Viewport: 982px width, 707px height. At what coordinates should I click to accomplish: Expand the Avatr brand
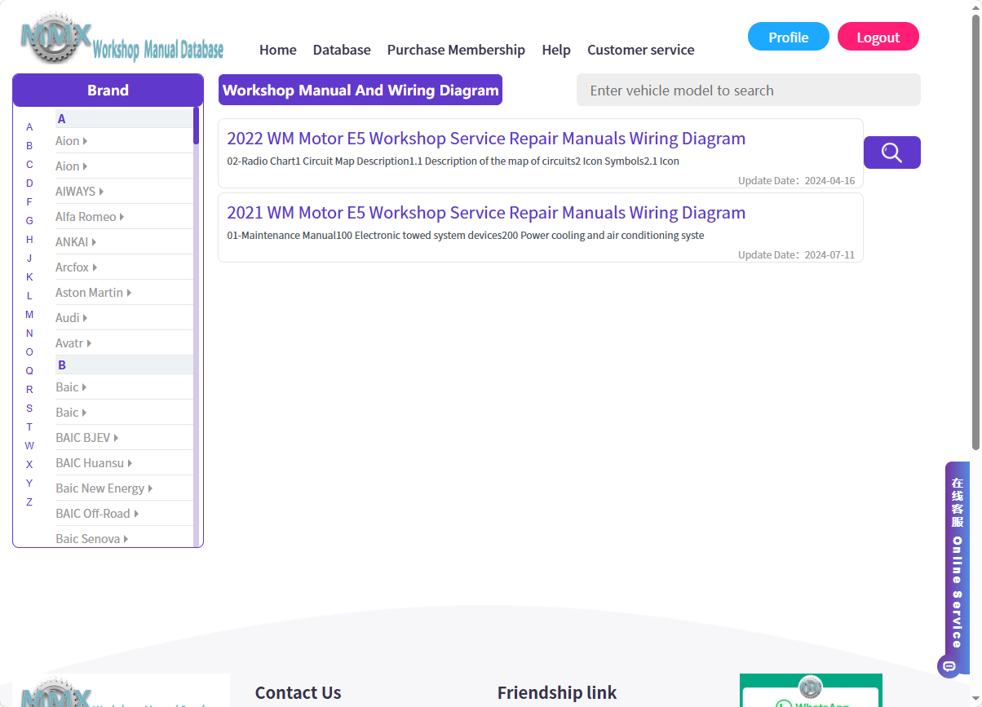73,343
